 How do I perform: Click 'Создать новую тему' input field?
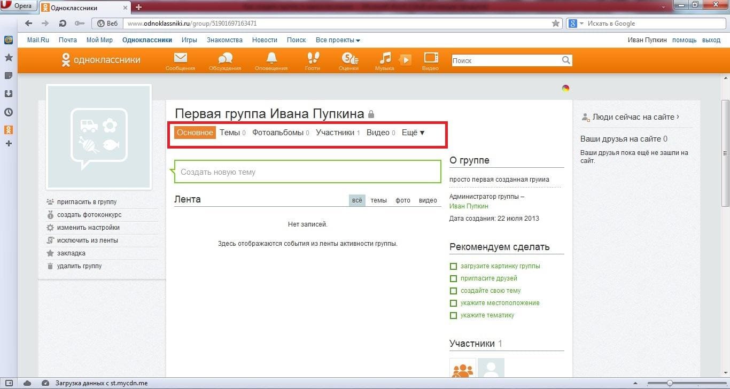pyautogui.click(x=307, y=172)
